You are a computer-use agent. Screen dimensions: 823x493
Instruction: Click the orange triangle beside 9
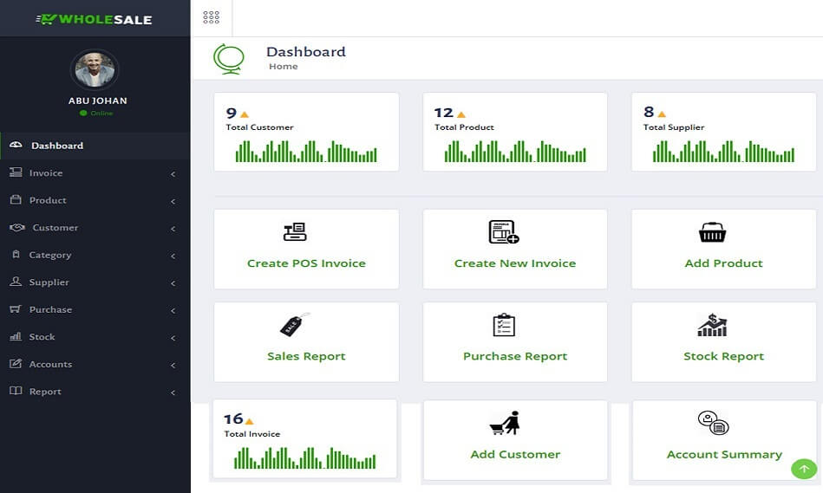244,114
